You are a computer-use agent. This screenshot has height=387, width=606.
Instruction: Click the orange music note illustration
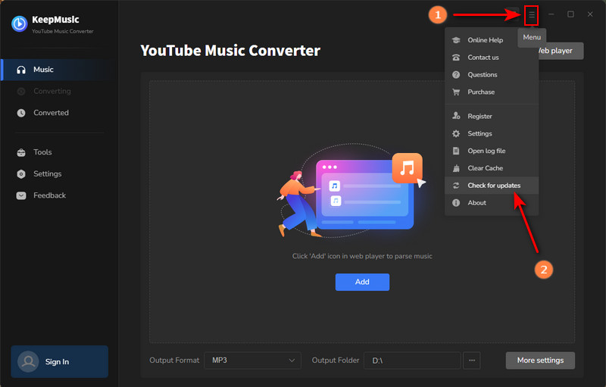pyautogui.click(x=407, y=168)
